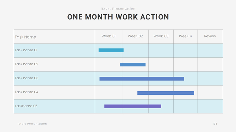Select the 'Task name 04' row label
This screenshot has width=236, height=132.
pos(26,92)
